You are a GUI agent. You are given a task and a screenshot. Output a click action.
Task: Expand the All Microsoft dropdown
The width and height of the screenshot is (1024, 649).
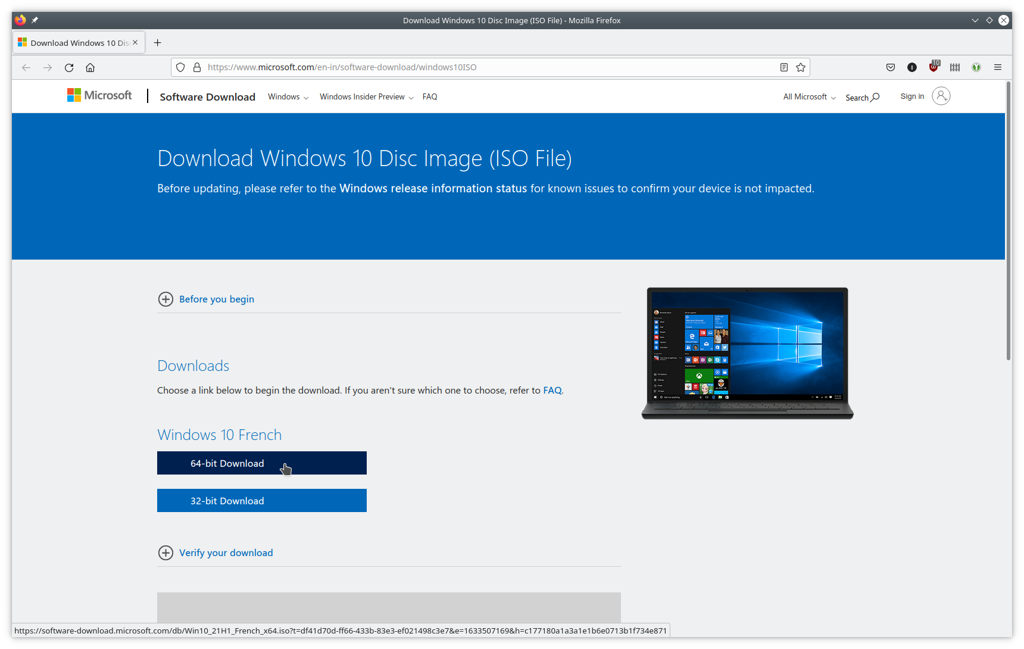pos(810,97)
